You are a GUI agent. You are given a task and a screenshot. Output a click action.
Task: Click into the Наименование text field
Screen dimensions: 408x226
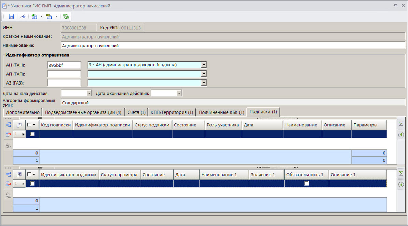[232, 45]
